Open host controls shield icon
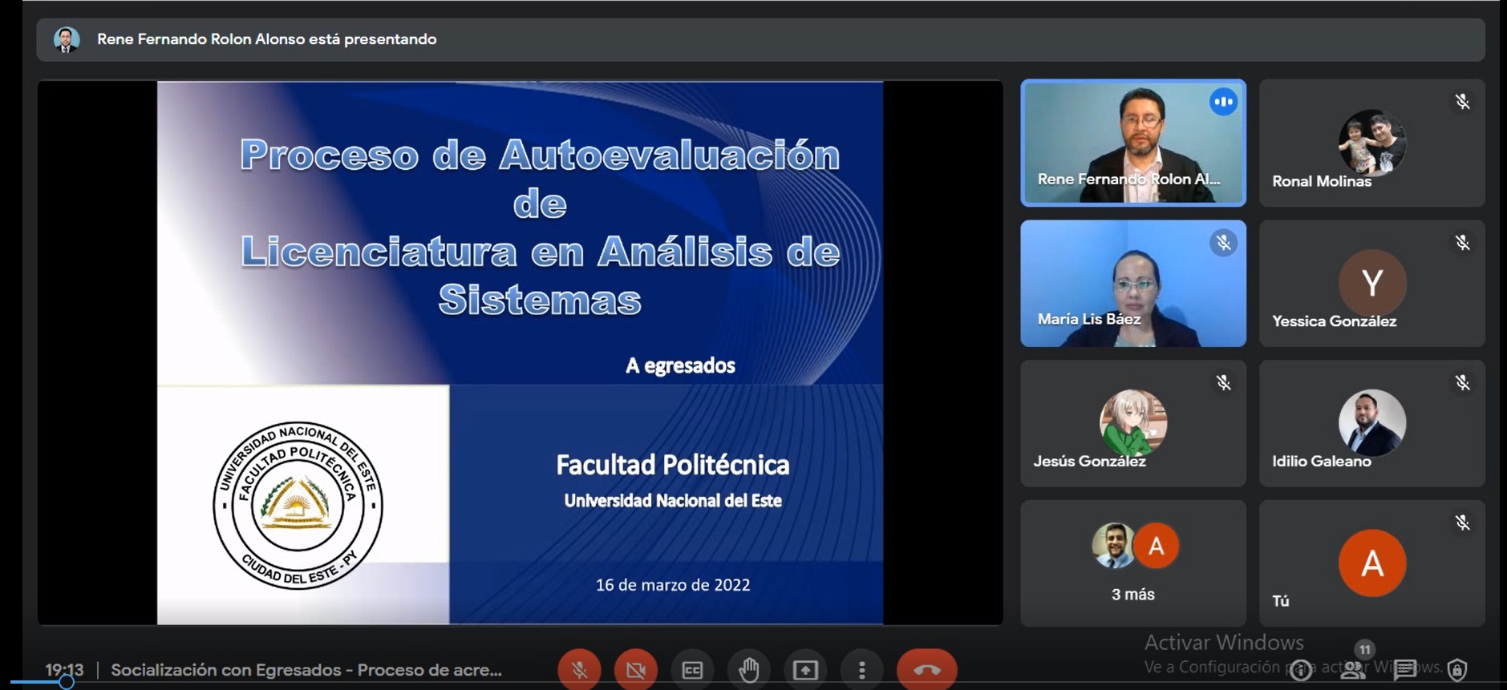Image resolution: width=1507 pixels, height=690 pixels. pyautogui.click(x=1457, y=668)
